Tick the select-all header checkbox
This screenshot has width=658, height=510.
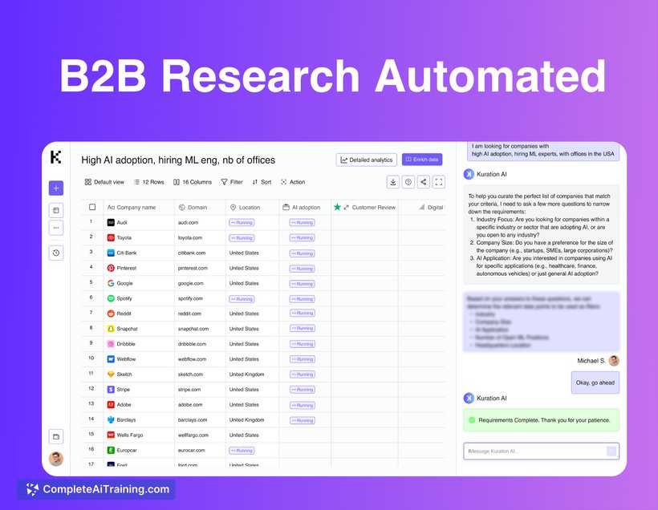point(92,207)
